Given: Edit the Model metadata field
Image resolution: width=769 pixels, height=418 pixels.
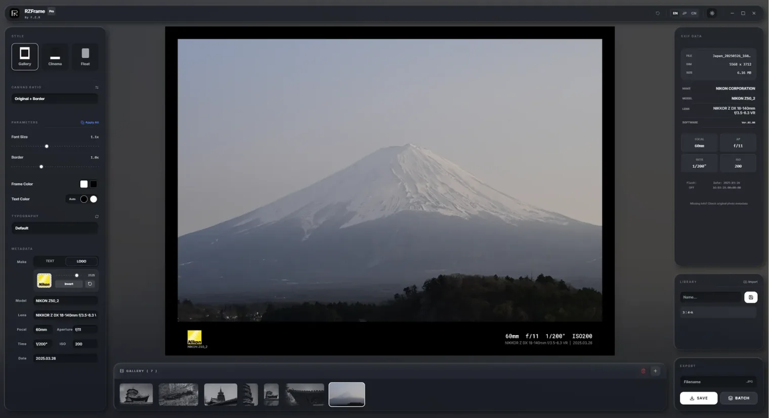Looking at the screenshot, I should click(x=66, y=301).
